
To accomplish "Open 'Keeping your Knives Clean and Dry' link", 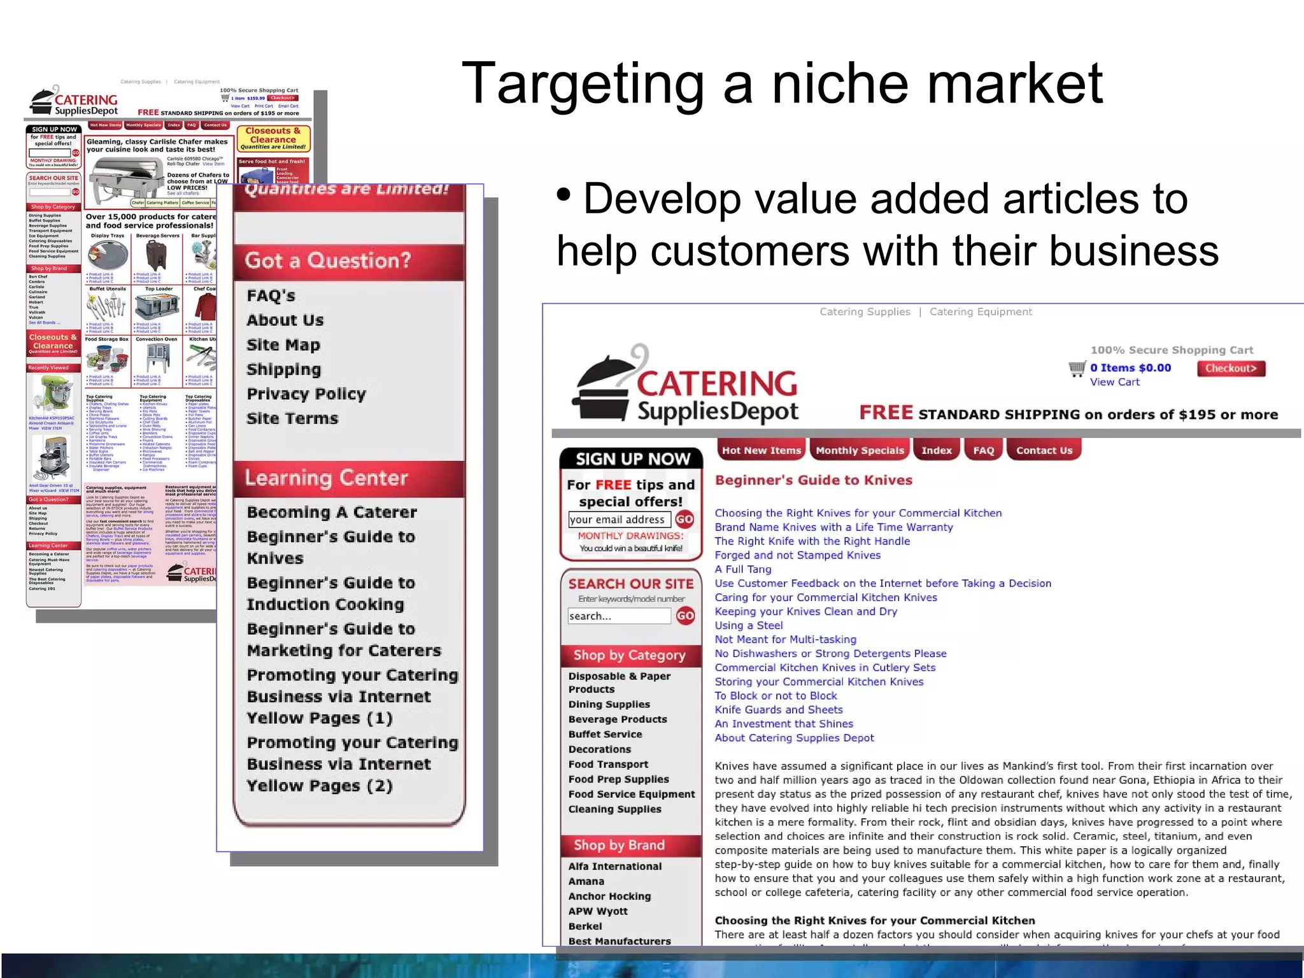I will [x=806, y=611].
